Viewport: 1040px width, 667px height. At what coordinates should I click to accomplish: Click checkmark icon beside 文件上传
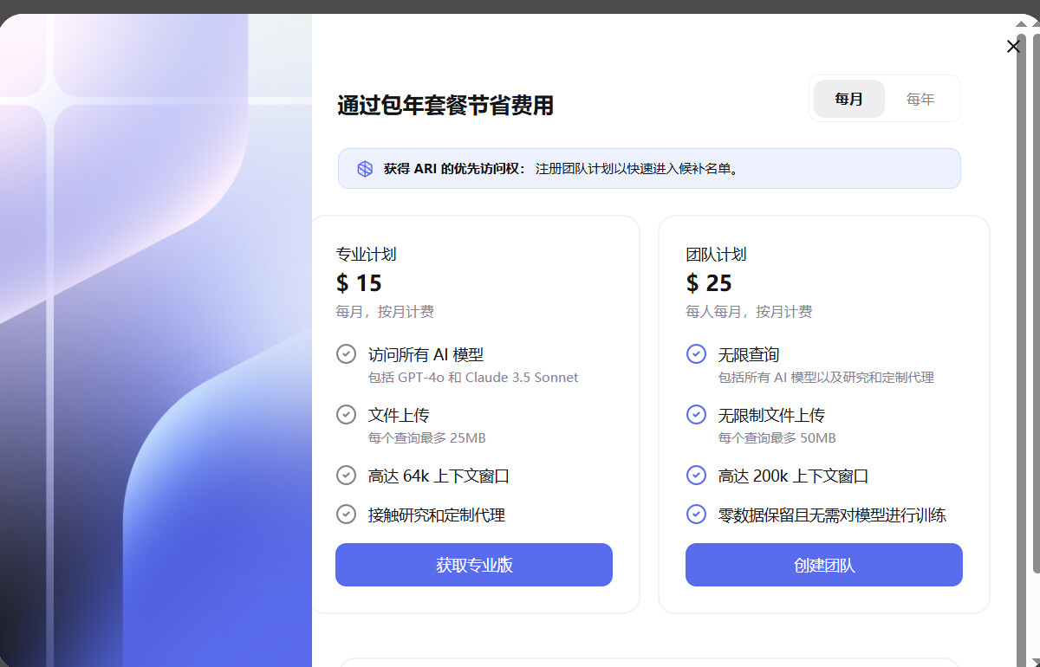click(x=346, y=415)
